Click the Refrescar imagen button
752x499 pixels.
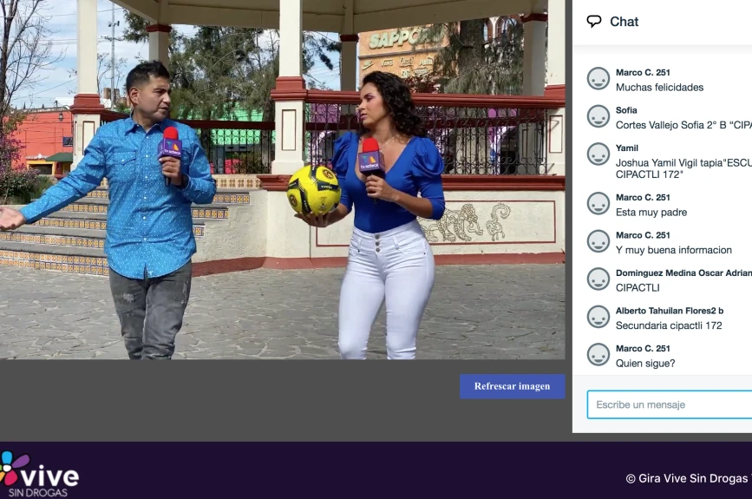[513, 386]
